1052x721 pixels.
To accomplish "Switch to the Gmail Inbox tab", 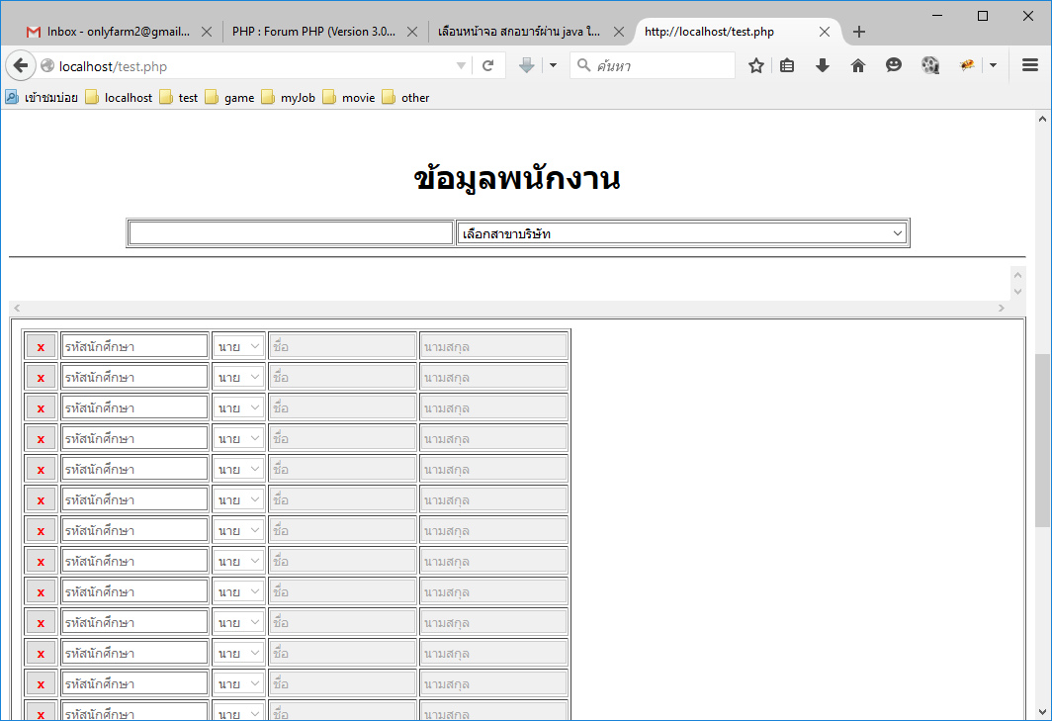I will [x=109, y=31].
